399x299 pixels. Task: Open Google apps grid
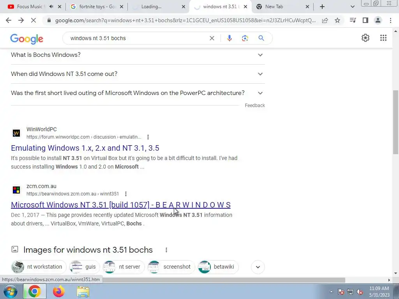pyautogui.click(x=383, y=38)
